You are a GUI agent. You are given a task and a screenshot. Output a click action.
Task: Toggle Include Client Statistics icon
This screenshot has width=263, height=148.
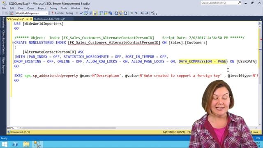coord(110,13)
